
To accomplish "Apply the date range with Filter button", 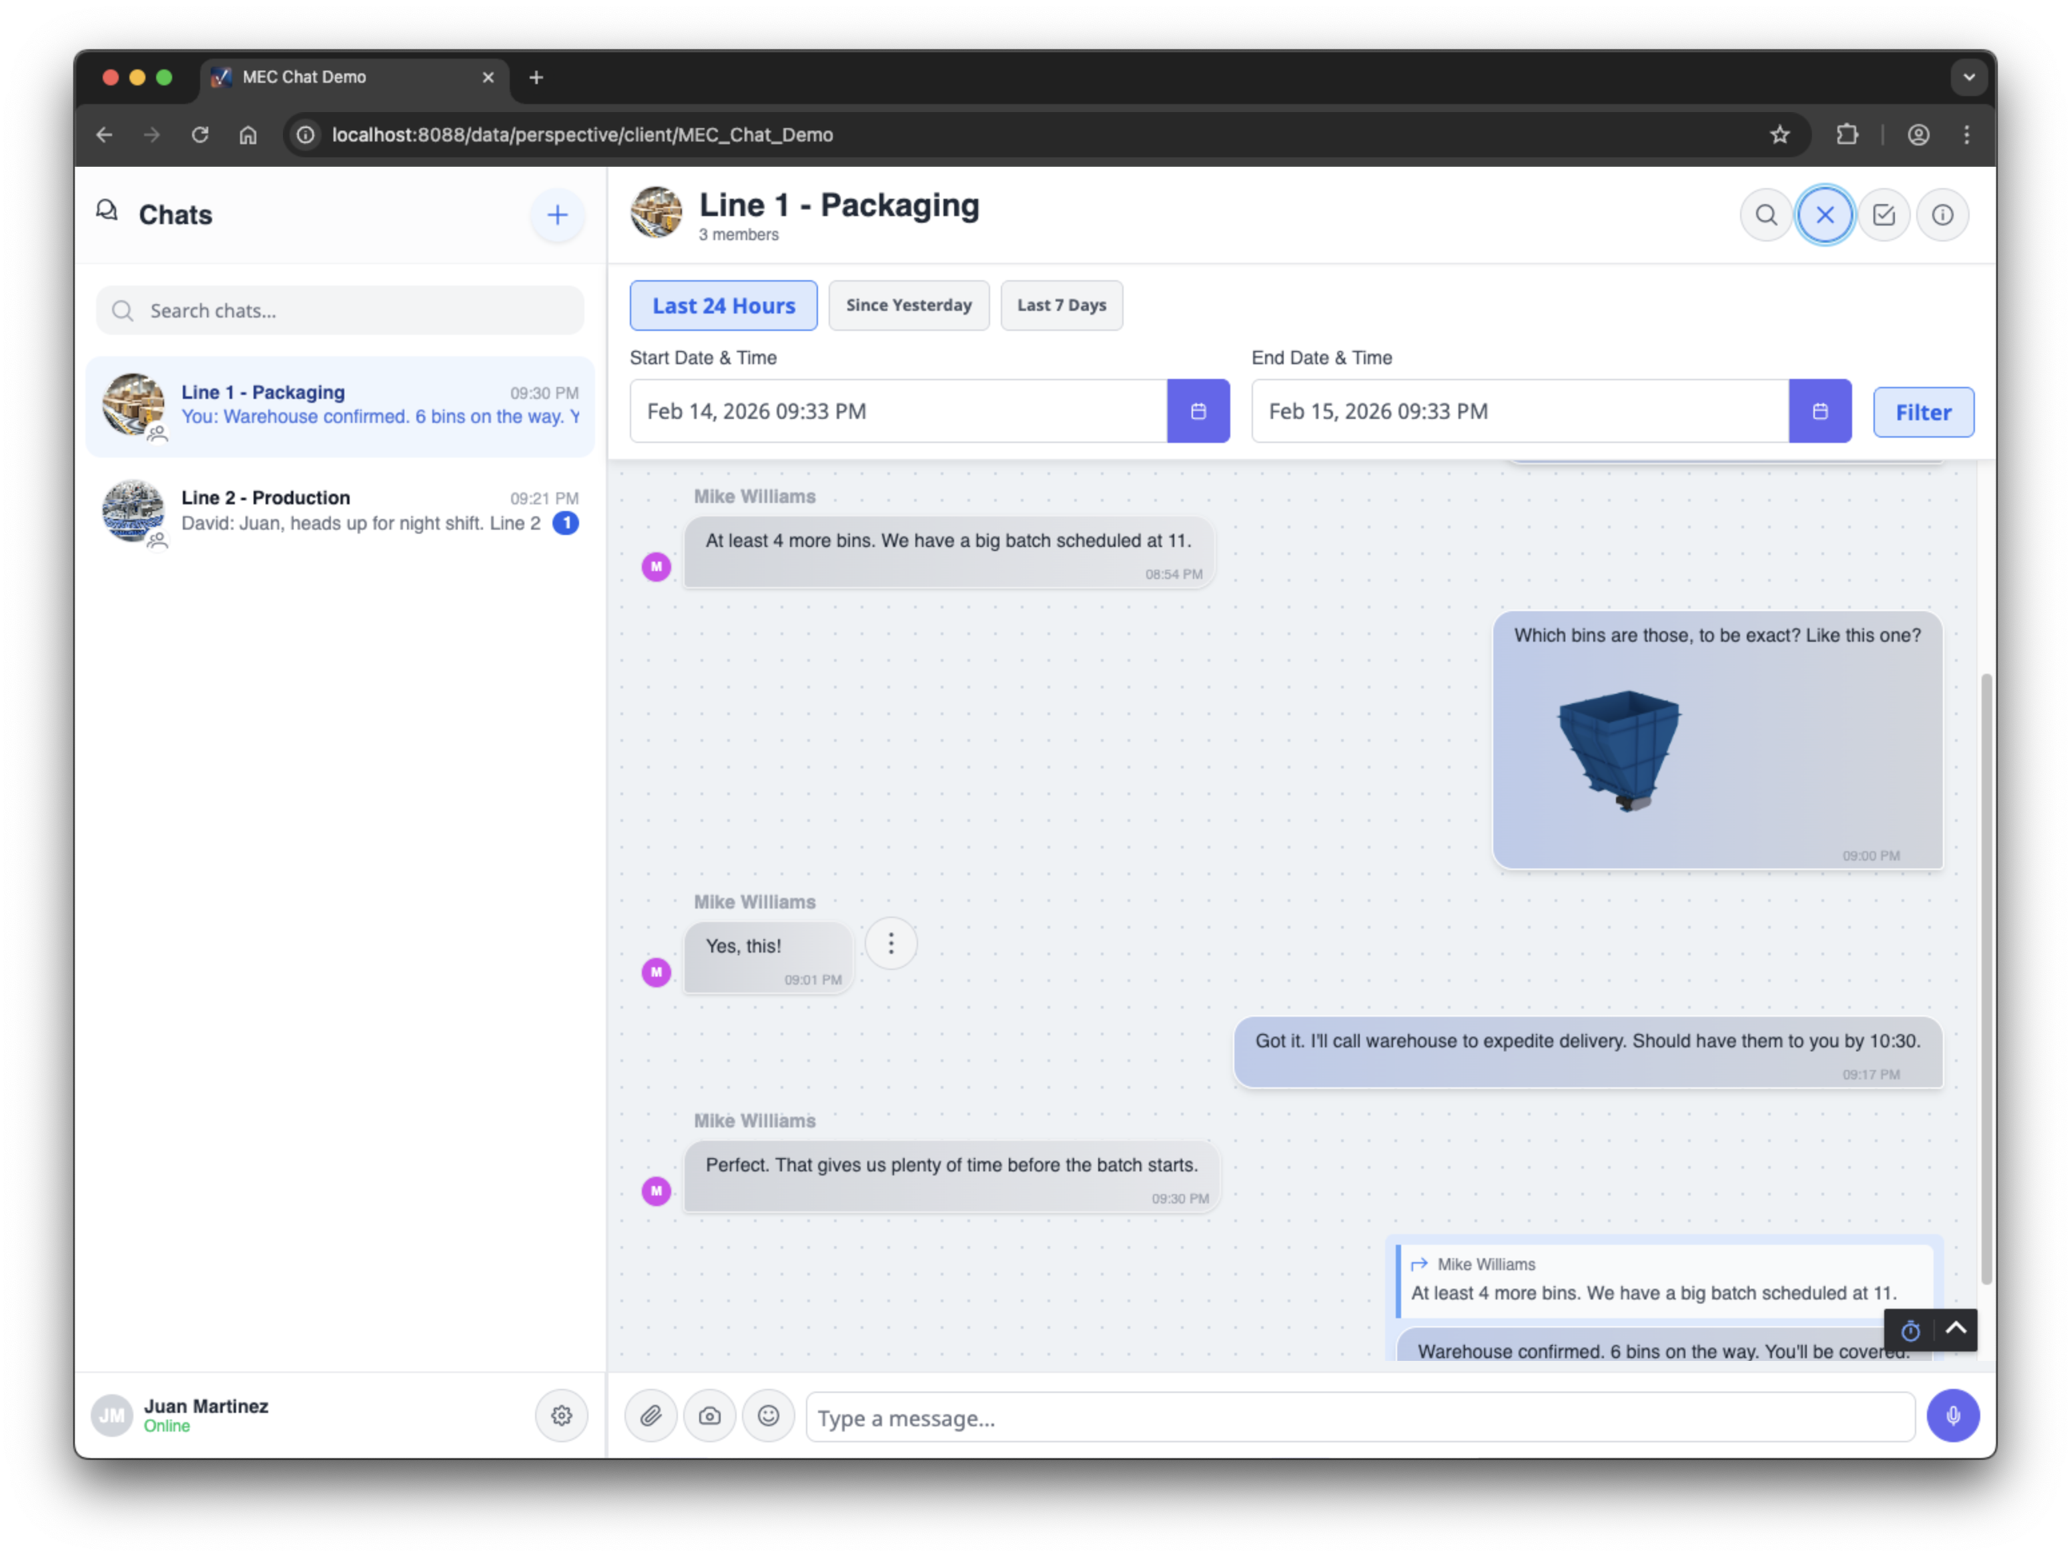I will tap(1923, 412).
